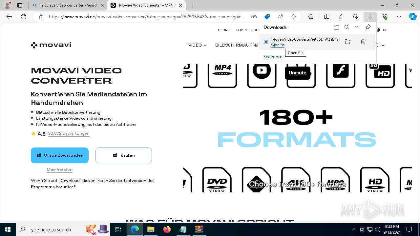
Task: Open tab actions menu icon
Action: (x=20, y=5)
